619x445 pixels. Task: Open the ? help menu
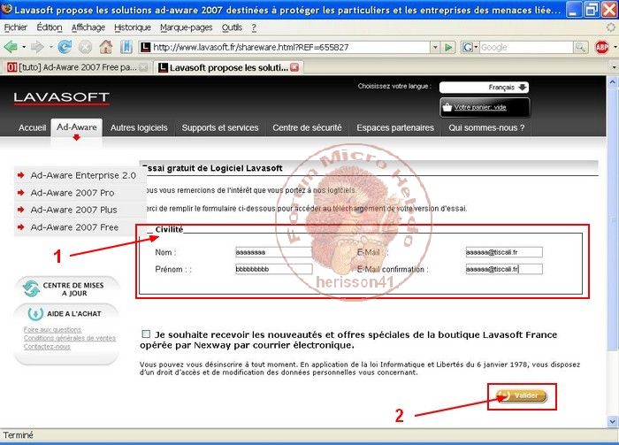click(254, 27)
